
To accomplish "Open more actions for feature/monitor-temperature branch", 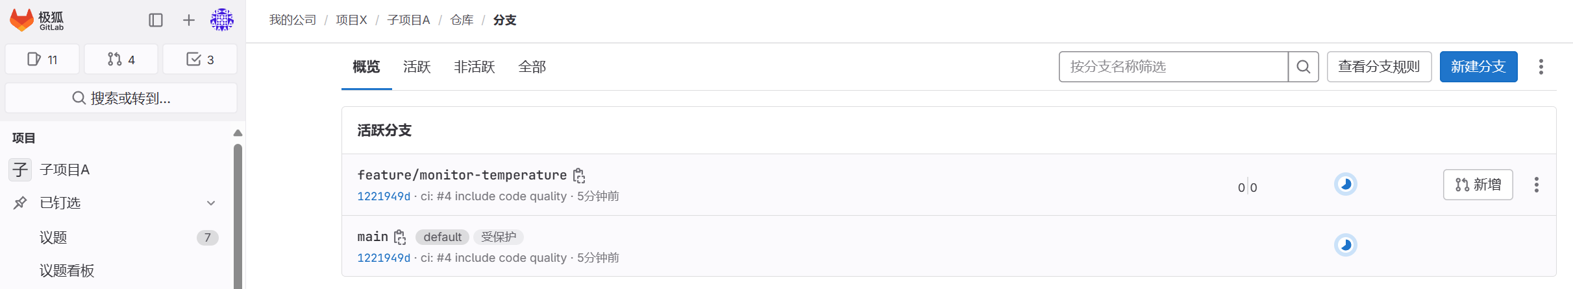I will coord(1536,185).
